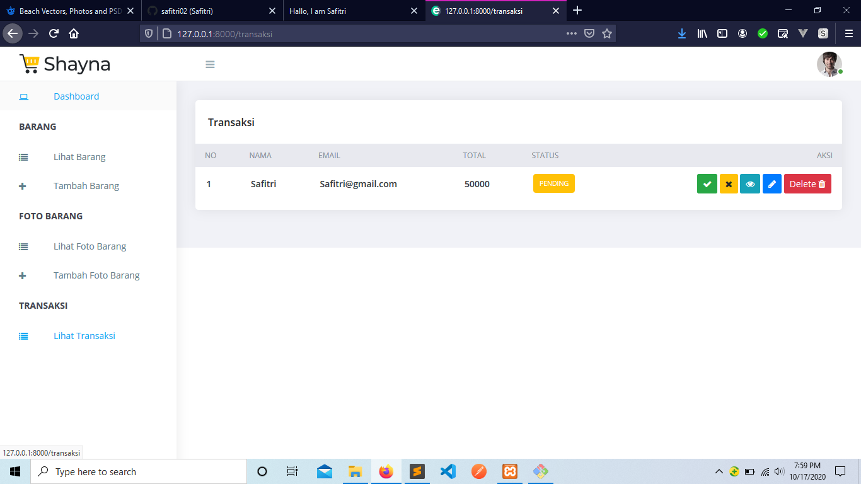Reject transaction with yellow X button

coord(729,184)
